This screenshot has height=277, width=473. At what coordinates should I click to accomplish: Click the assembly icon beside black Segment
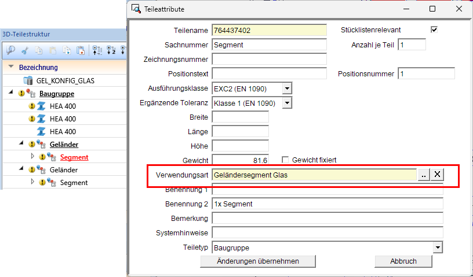coord(52,183)
